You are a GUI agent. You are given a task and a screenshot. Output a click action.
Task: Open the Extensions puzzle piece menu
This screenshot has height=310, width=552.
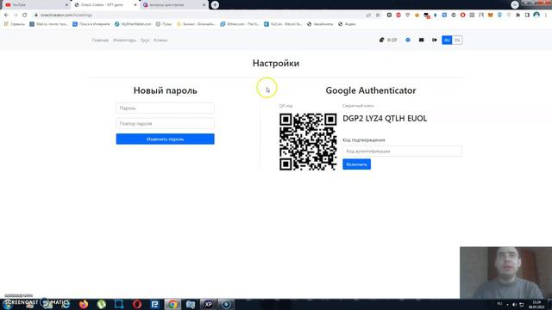tap(517, 15)
